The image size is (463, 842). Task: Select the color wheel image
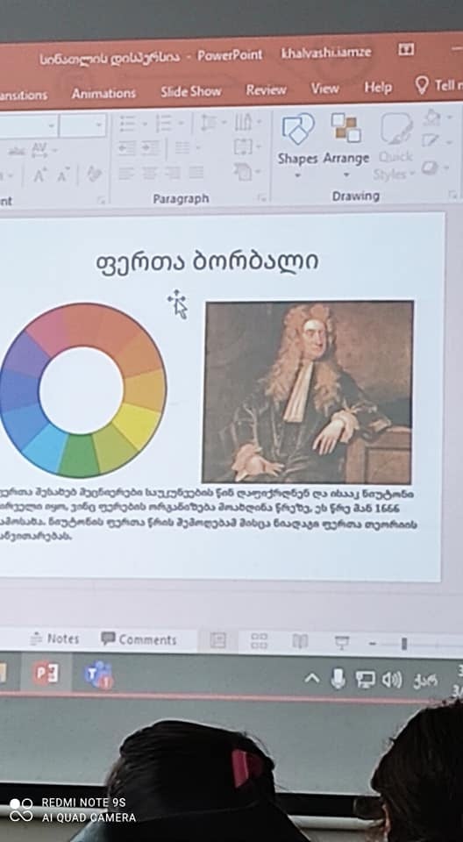pyautogui.click(x=82, y=390)
